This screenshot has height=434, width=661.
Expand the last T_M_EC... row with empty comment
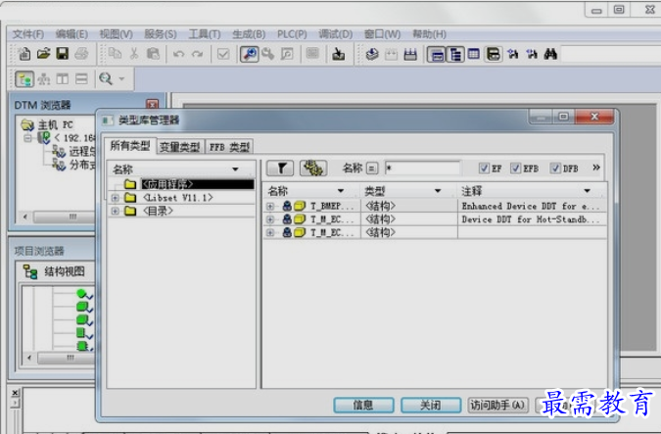tap(270, 232)
